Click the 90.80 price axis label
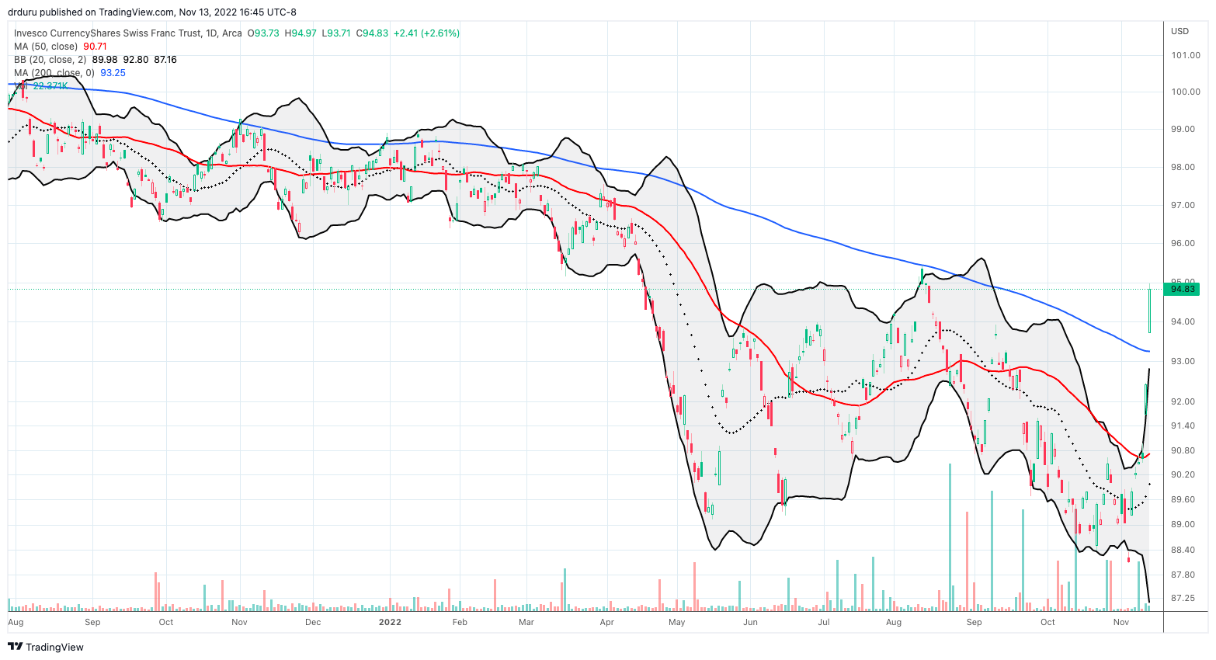This screenshot has width=1216, height=660. pos(1183,450)
